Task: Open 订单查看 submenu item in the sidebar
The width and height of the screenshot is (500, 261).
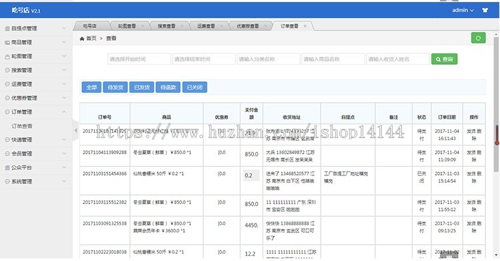Action: point(22,126)
